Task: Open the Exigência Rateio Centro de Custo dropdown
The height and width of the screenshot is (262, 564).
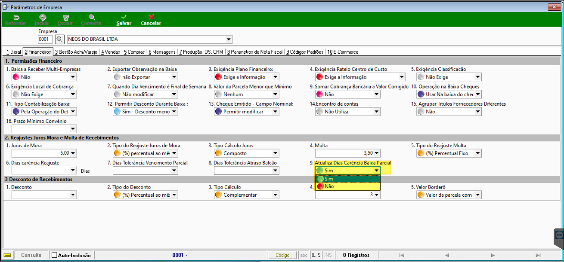Action: 360,77
